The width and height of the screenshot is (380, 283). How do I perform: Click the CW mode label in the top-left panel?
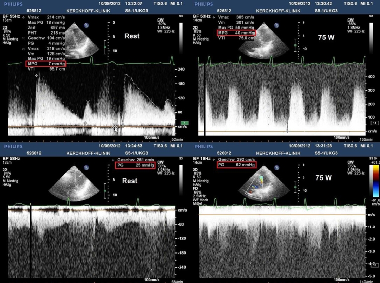(x=162, y=21)
